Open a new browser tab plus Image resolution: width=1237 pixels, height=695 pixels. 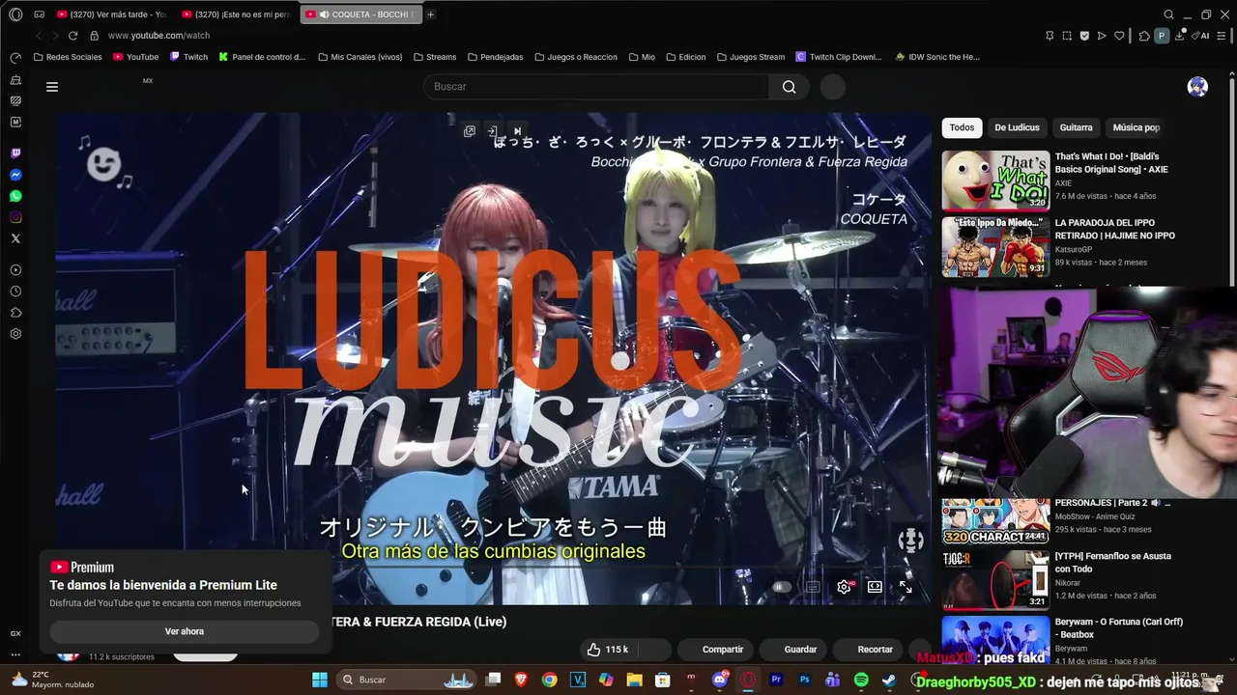430,14
